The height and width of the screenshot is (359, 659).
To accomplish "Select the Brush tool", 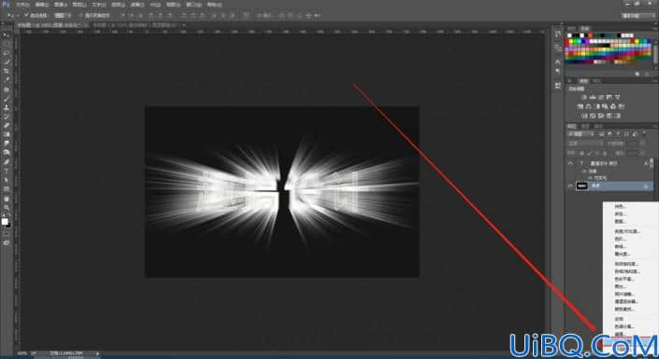I will pyautogui.click(x=6, y=99).
